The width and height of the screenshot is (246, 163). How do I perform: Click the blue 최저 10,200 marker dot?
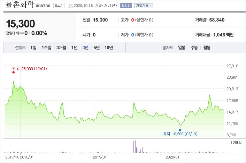click(x=180, y=130)
